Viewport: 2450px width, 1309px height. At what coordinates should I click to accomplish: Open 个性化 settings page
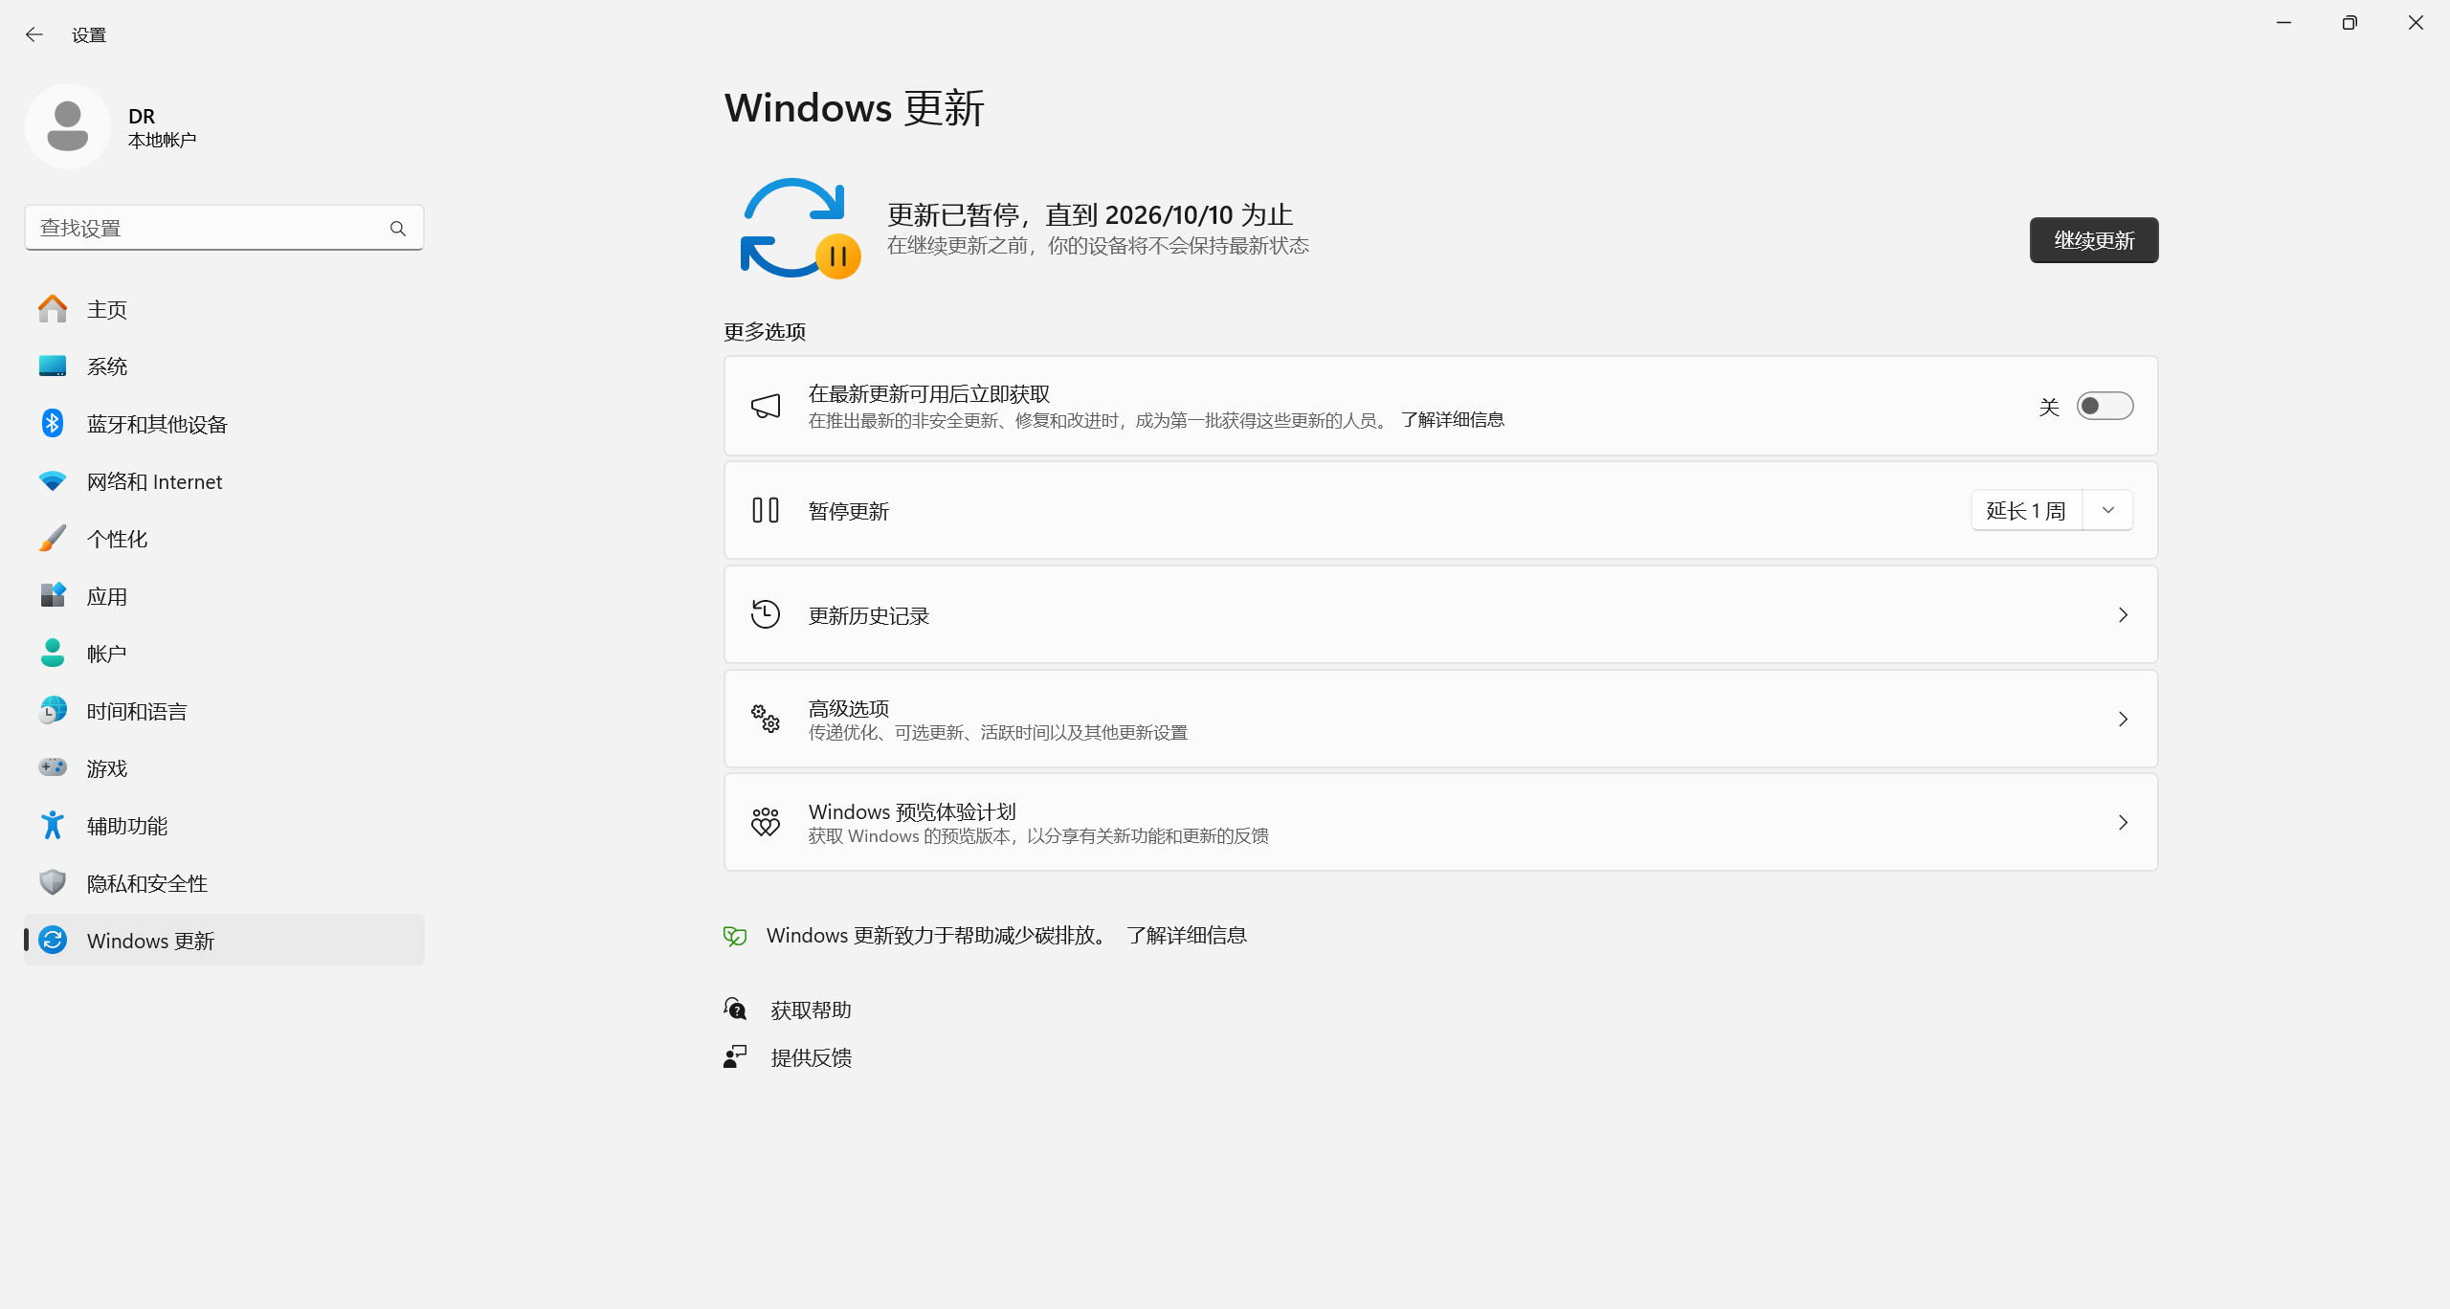tap(224, 539)
